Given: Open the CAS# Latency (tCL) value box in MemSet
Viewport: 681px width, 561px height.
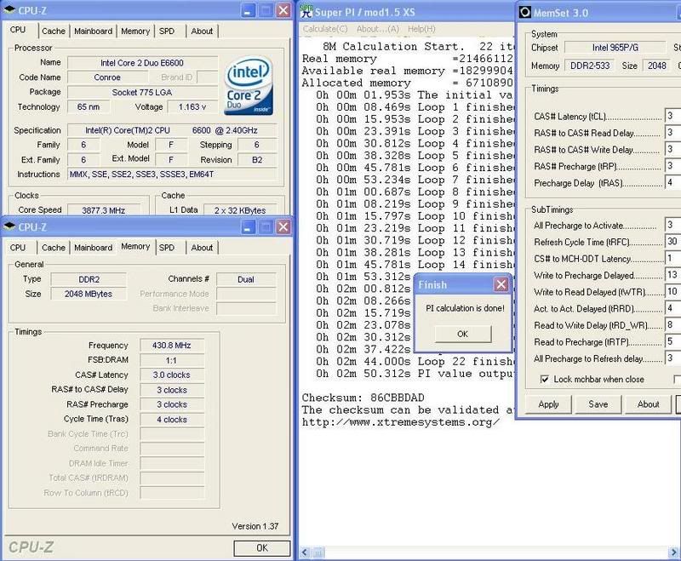Looking at the screenshot, I should pyautogui.click(x=672, y=116).
